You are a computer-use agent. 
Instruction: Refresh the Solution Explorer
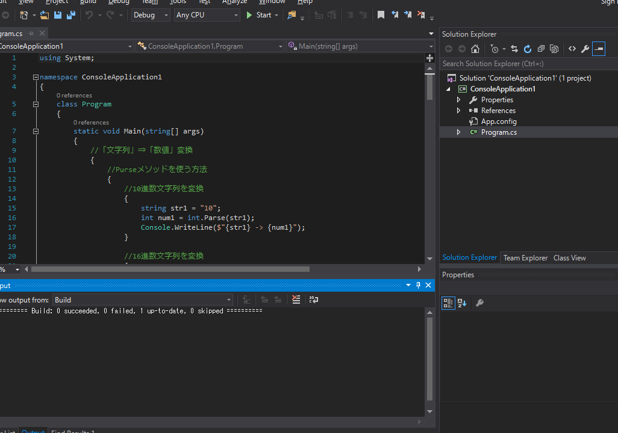click(528, 49)
